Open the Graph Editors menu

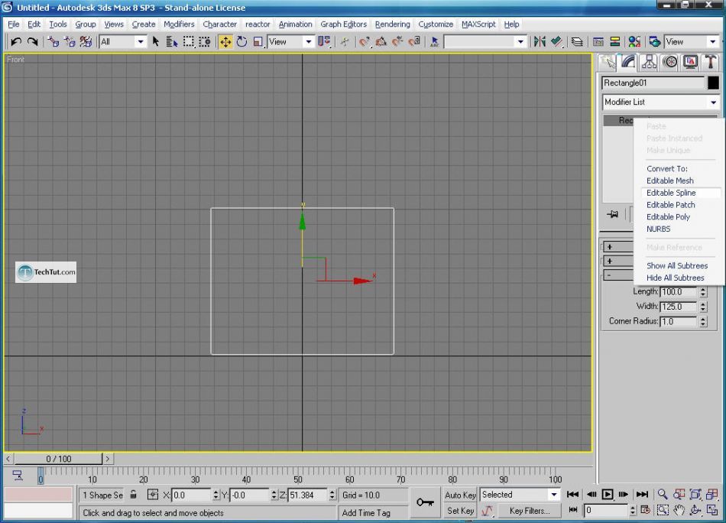343,24
